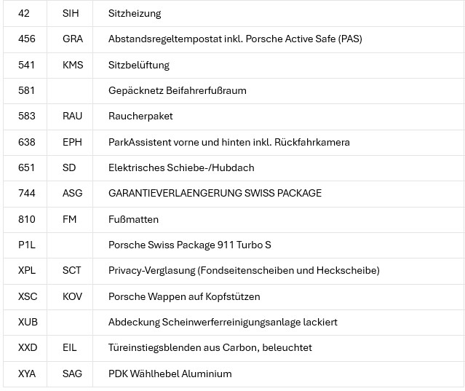
Task: Click option code 456
Action: click(x=27, y=39)
